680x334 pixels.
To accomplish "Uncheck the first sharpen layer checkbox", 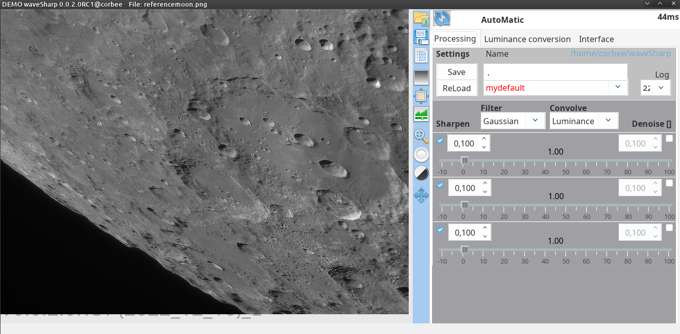I will point(440,140).
